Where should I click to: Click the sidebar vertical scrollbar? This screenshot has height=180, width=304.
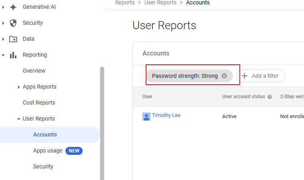pyautogui.click(x=102, y=120)
